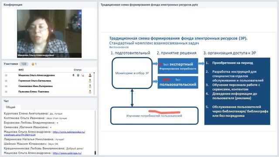The width and height of the screenshot is (279, 157).
Task: Click the chat scrollbar thumb at the bottom
Action: pos(95,153)
